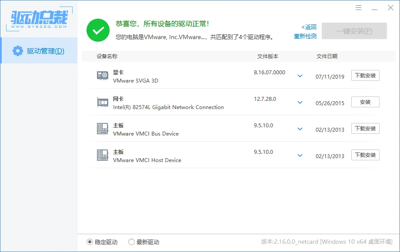
Task: Click 下载安装 for VMware SVGA 3D
Action: click(x=365, y=75)
